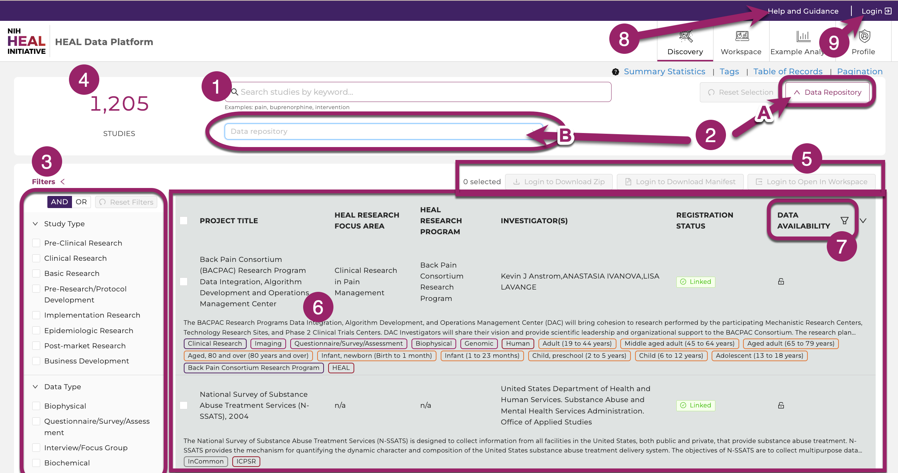Click the ICPSR tag

pyautogui.click(x=246, y=461)
